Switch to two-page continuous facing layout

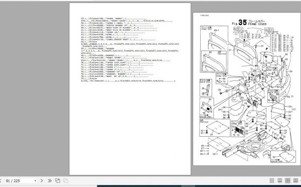(x=295, y=180)
